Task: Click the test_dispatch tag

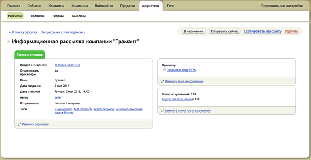Action: [83, 109]
